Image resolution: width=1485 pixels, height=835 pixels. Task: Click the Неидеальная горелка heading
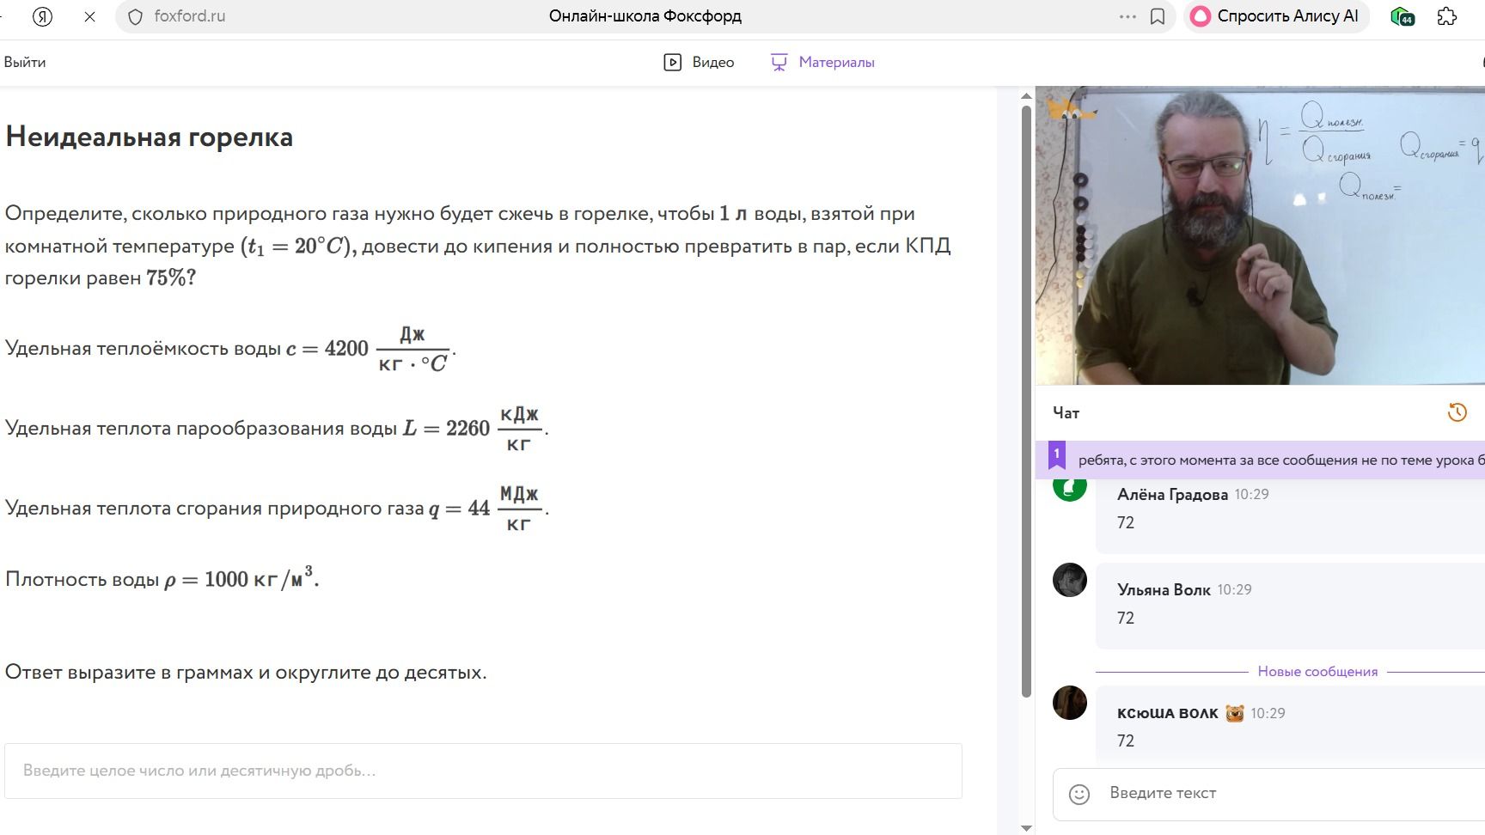click(150, 137)
